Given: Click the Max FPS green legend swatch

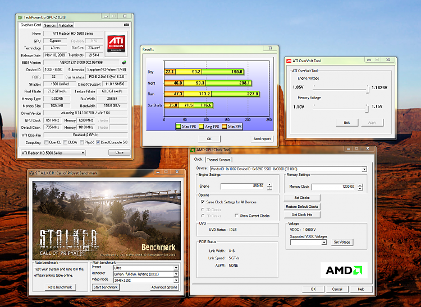Looking at the screenshot, I should tap(179, 127).
